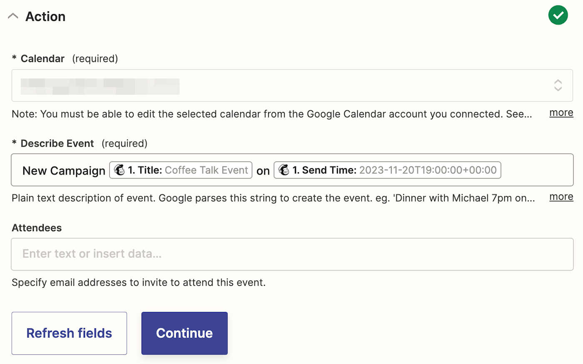This screenshot has width=583, height=364.
Task: Focus the Attendees input field
Action: (x=291, y=254)
